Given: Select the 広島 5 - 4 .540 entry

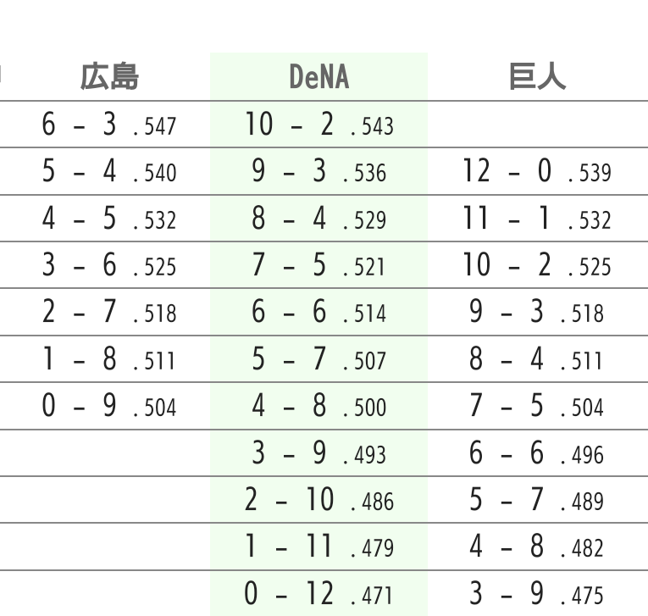Looking at the screenshot, I should [109, 171].
